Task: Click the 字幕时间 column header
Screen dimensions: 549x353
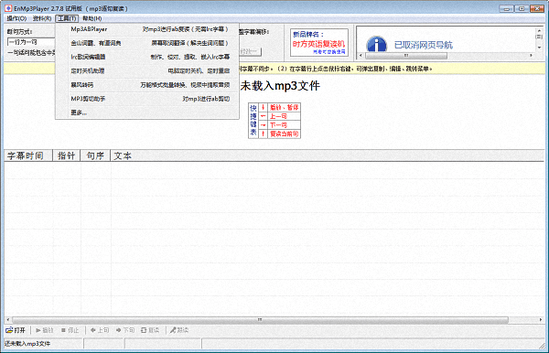Action: point(28,155)
